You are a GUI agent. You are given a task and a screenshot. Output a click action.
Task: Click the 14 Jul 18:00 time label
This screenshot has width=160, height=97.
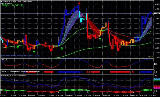152,95
